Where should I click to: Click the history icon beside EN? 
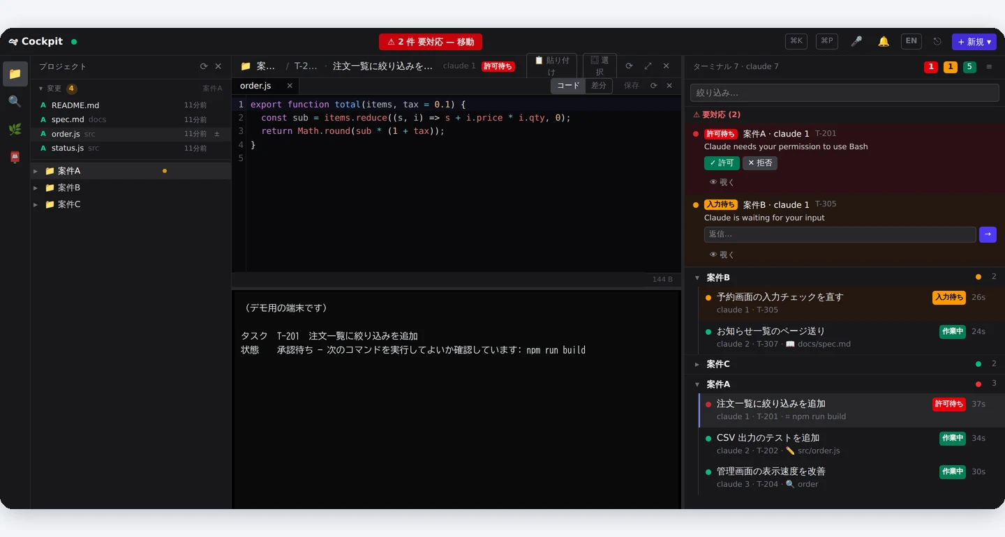tap(937, 41)
